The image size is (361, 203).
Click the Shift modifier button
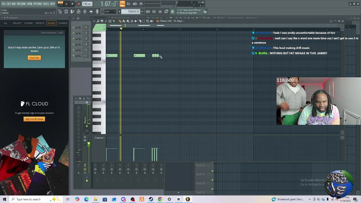coord(148,12)
